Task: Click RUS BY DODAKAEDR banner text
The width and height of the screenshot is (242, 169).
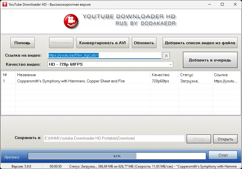Action: [x=146, y=23]
